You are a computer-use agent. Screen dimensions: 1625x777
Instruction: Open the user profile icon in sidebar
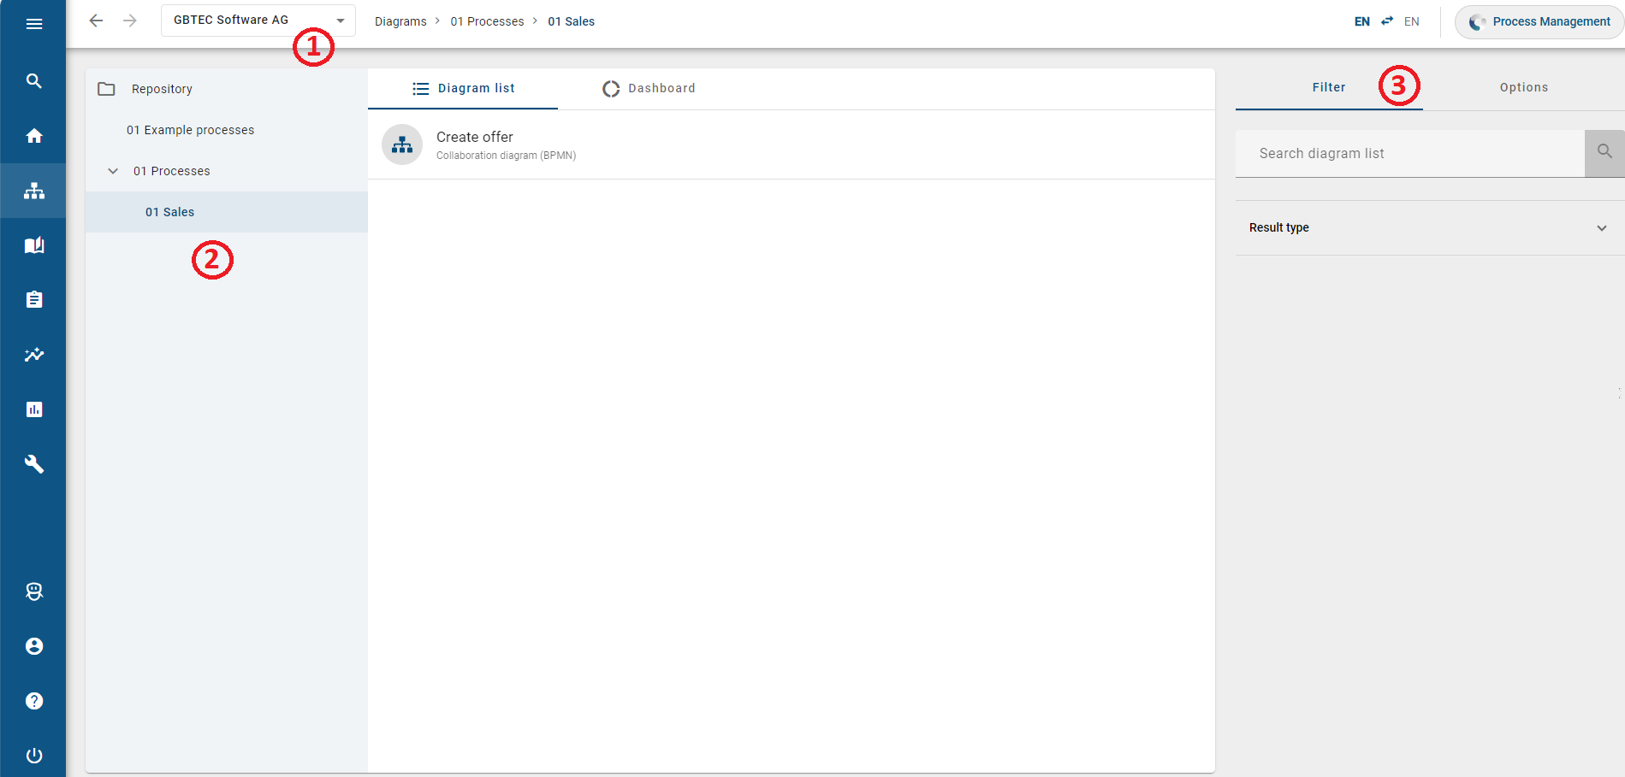pyautogui.click(x=34, y=646)
